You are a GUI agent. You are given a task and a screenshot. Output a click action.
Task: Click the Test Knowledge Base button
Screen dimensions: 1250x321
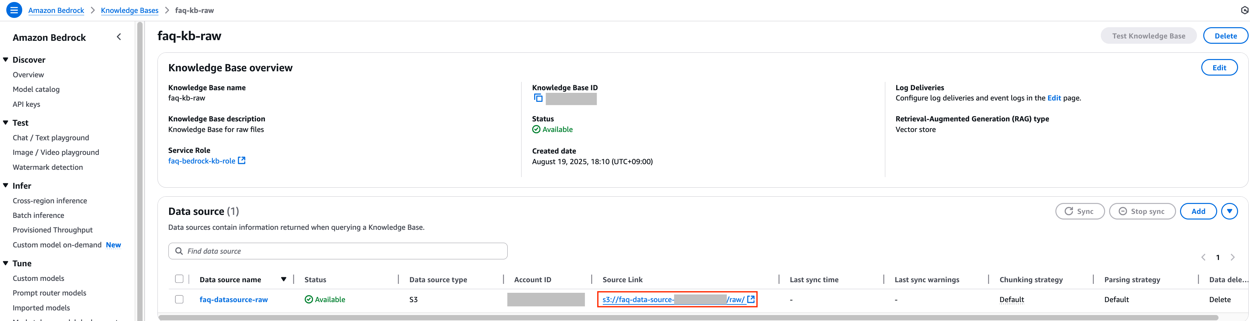click(x=1148, y=36)
